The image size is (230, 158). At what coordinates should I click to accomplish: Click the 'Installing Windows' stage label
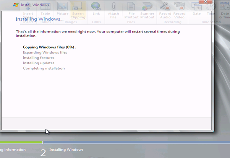coord(66,150)
